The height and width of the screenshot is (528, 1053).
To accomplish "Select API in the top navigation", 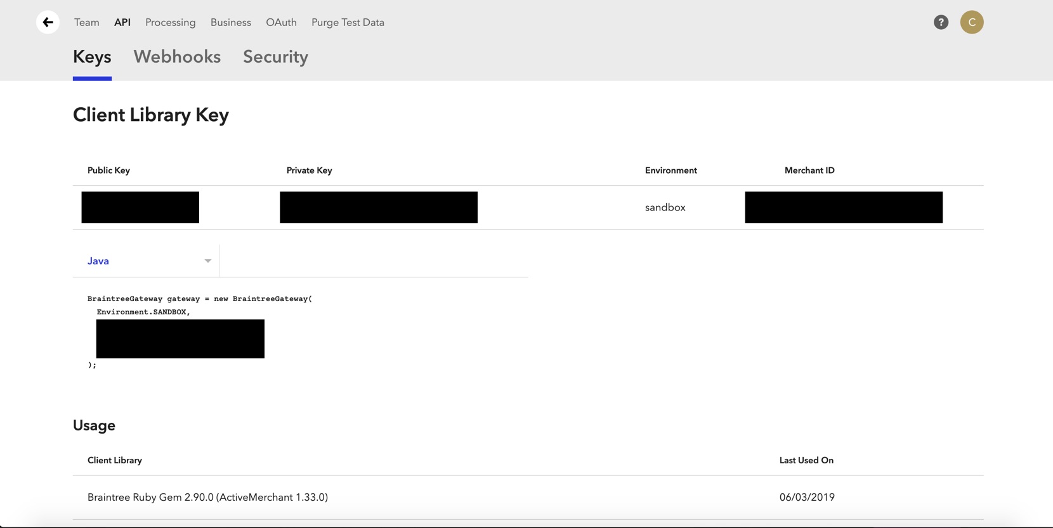I will point(122,22).
